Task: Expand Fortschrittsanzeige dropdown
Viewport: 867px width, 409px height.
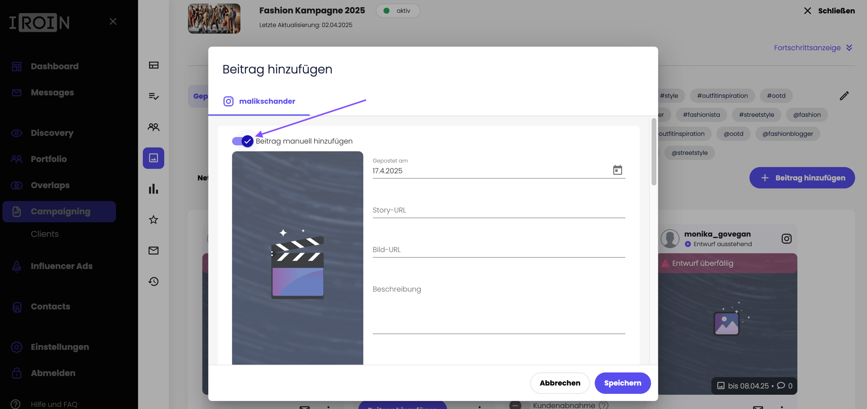Action: 813,48
